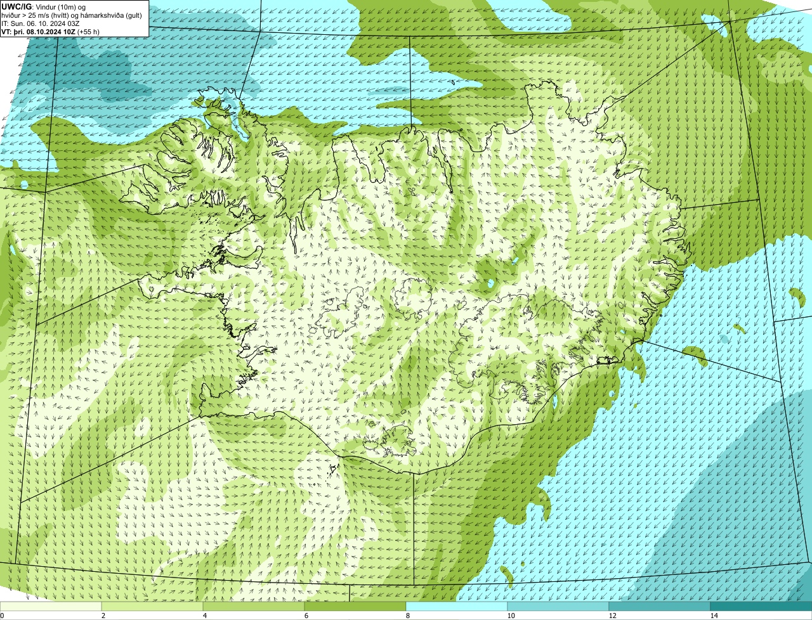Select the valid time "VT: þri. 08.10.2024 10Z (+55 h)"
This screenshot has width=812, height=620.
click(x=51, y=32)
